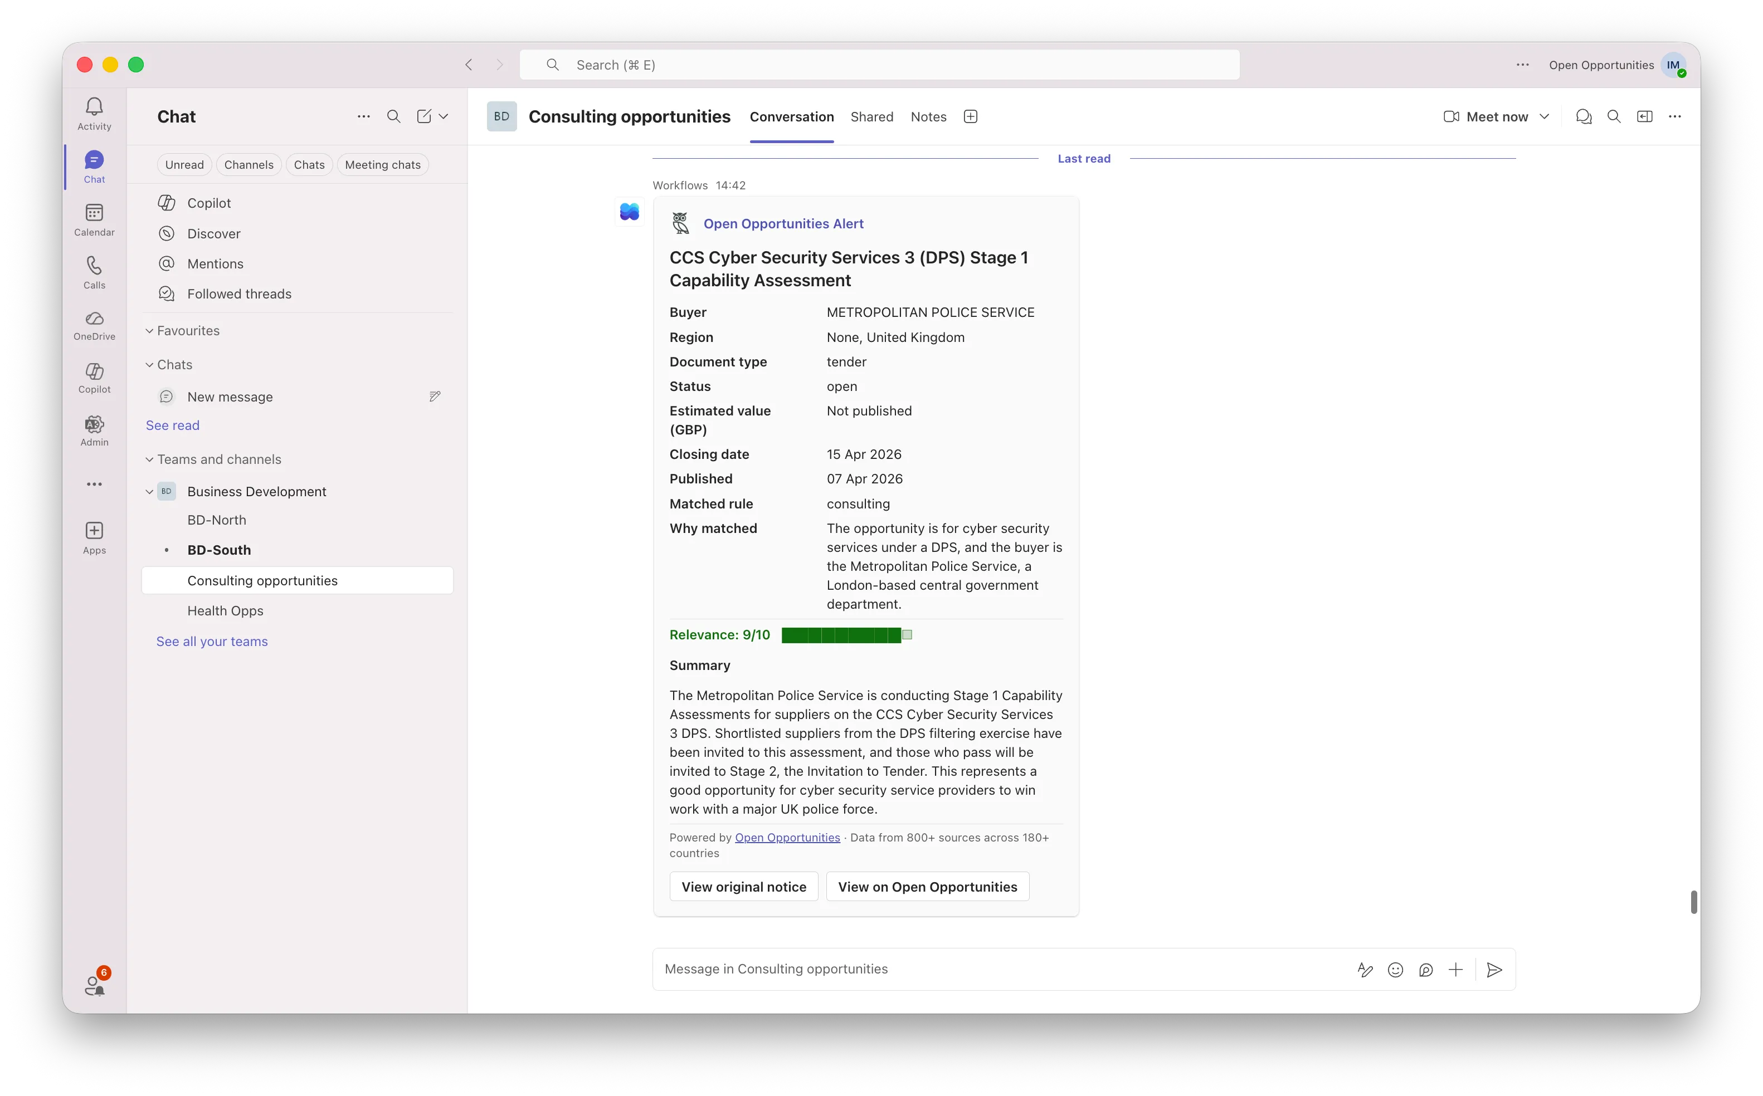Collapse the Chats section
1763x1096 pixels.
pyautogui.click(x=149, y=365)
